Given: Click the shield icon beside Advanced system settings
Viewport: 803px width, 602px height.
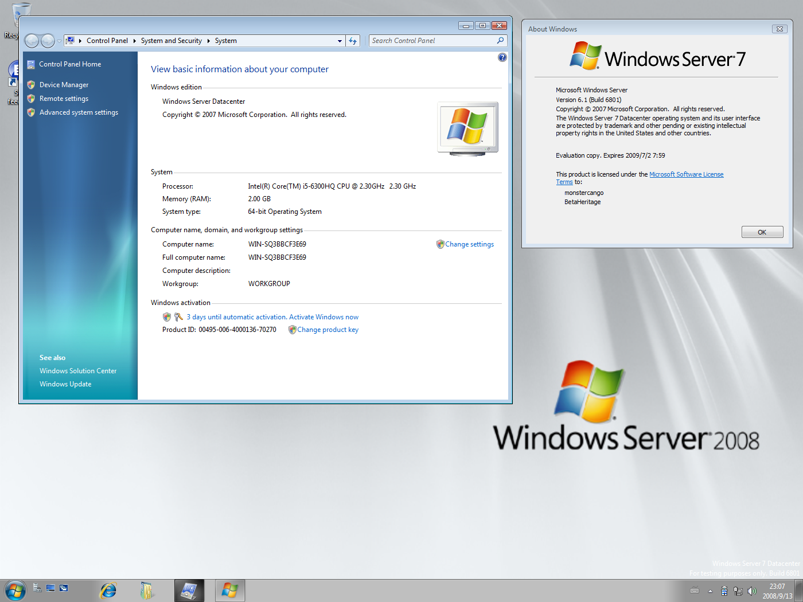Looking at the screenshot, I should coord(31,112).
